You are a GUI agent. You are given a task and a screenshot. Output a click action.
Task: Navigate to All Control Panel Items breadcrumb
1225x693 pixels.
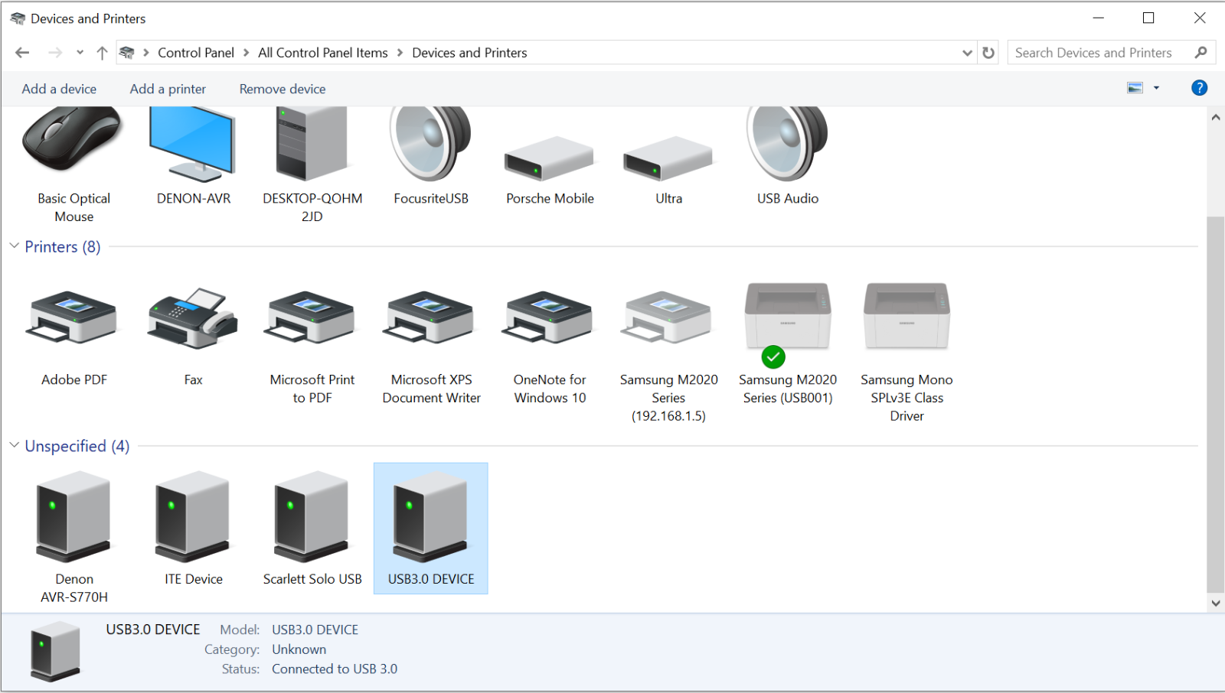pyautogui.click(x=323, y=53)
